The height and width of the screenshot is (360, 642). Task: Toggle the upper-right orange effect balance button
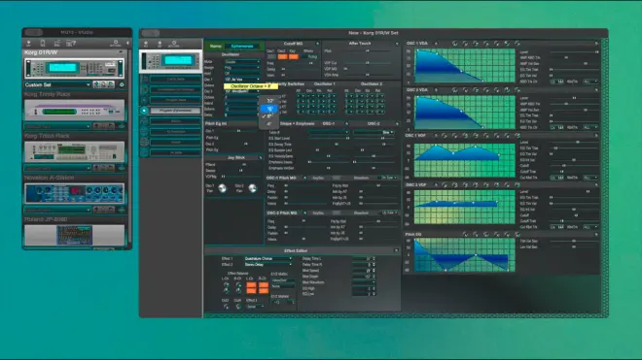264,284
